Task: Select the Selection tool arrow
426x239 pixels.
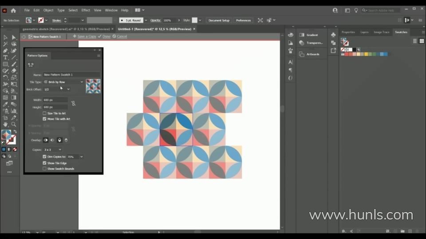Action: pos(5,37)
